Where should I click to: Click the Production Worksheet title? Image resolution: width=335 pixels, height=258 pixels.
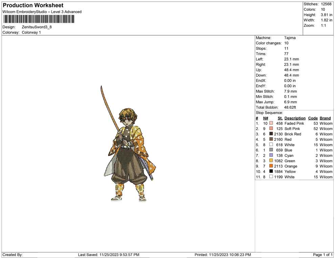[x=33, y=5]
